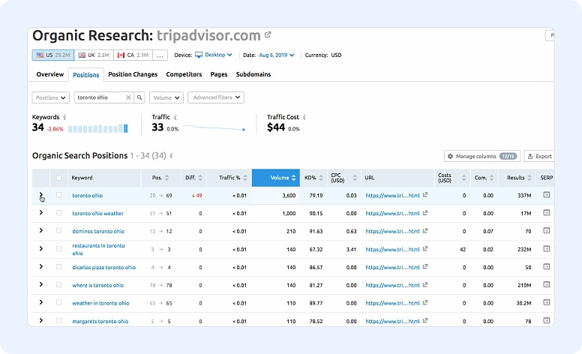This screenshot has height=354, width=582.
Task: Switch to the Overview tab
Action: pos(50,74)
